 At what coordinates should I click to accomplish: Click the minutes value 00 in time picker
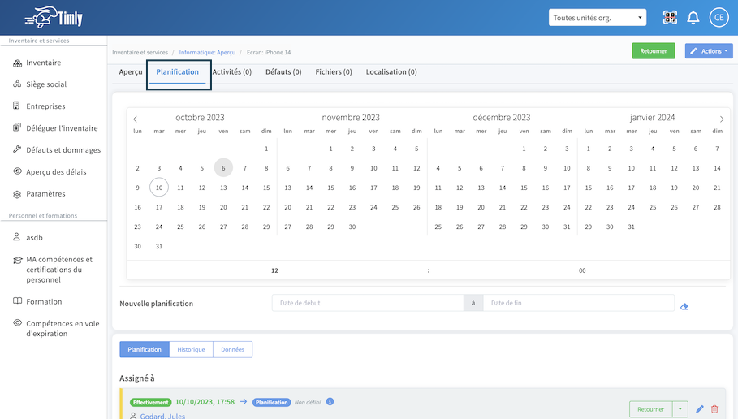pyautogui.click(x=582, y=270)
